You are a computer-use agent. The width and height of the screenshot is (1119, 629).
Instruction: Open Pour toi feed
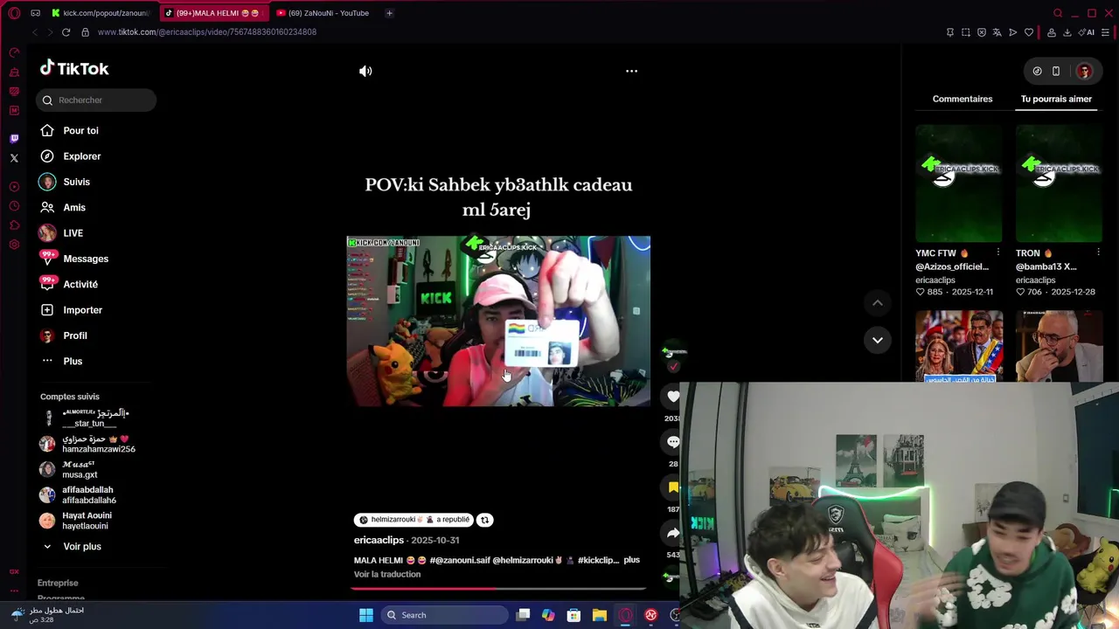[x=80, y=130]
